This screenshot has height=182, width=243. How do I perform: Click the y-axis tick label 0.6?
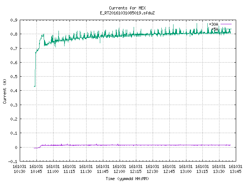(14, 63)
